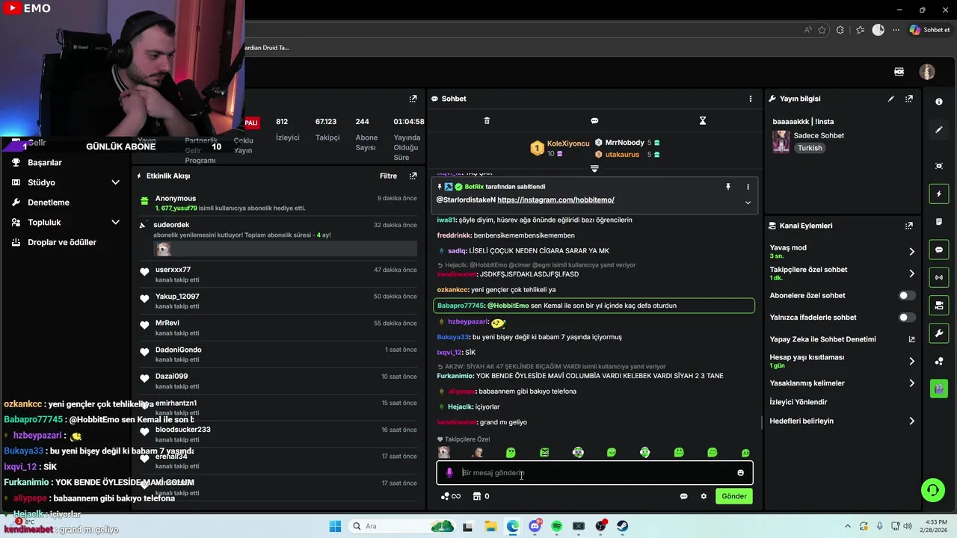Screen dimensions: 957x538
Task: Open Steam from the taskbar
Action: (x=622, y=526)
